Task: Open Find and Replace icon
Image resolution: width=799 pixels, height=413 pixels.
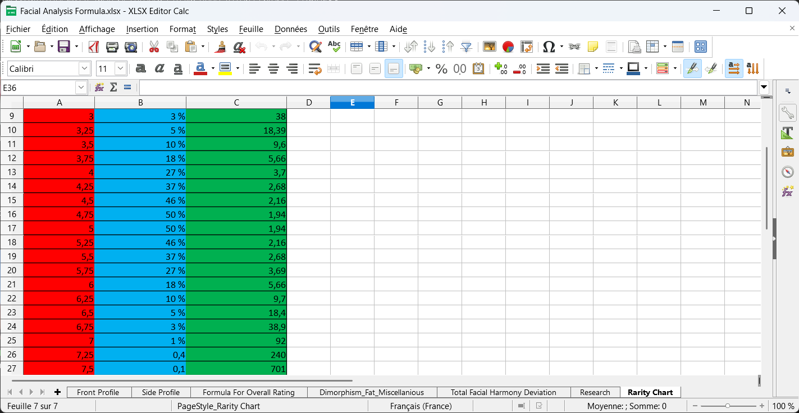Action: (x=316, y=47)
